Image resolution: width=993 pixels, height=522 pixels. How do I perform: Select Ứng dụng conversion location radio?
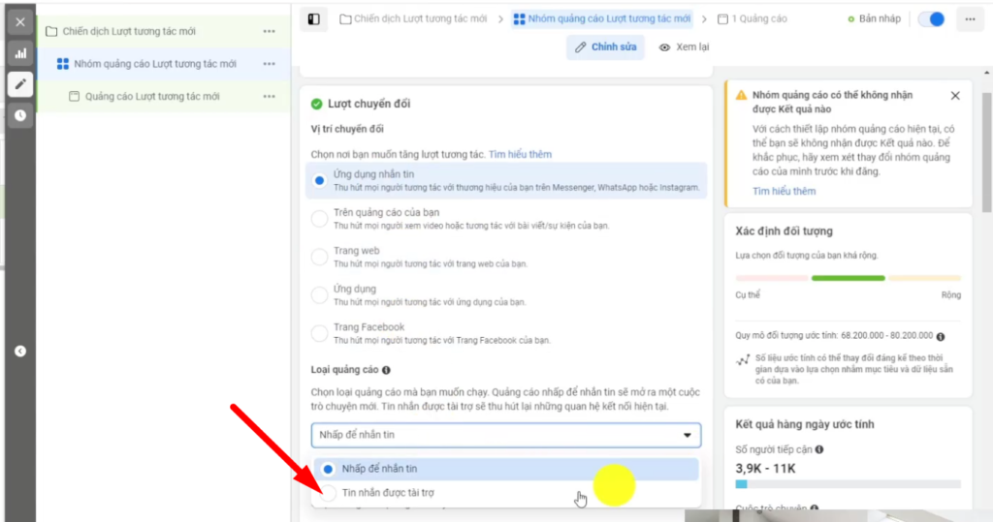pyautogui.click(x=319, y=294)
